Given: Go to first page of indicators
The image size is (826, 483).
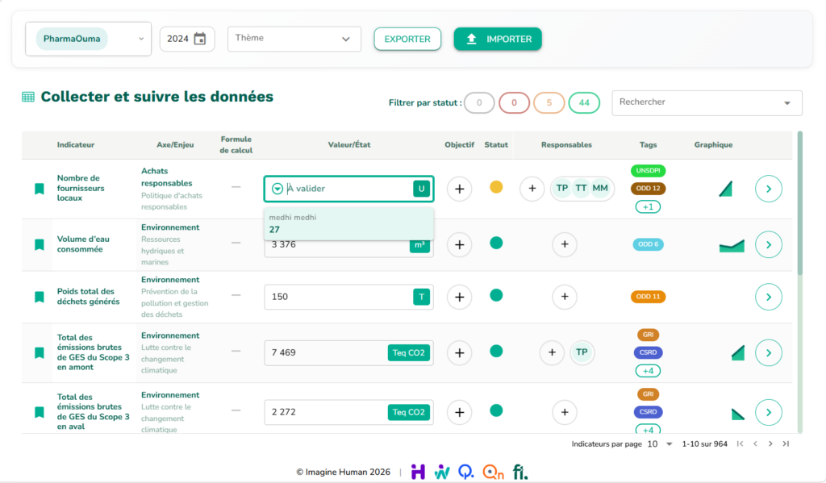Looking at the screenshot, I should (740, 444).
